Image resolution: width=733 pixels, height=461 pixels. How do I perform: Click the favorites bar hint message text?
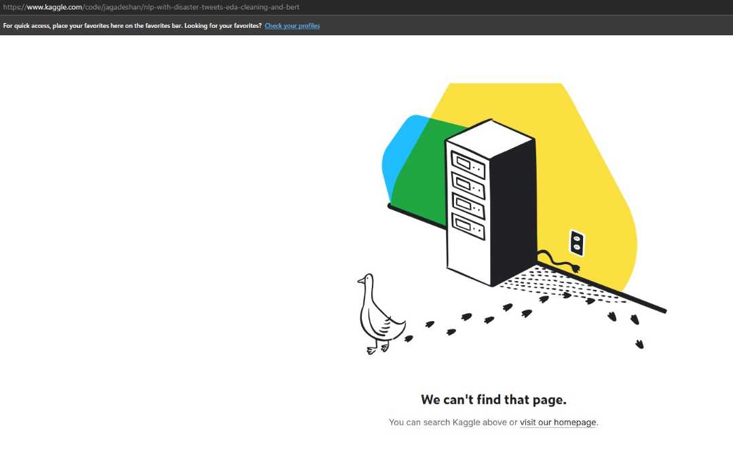132,26
